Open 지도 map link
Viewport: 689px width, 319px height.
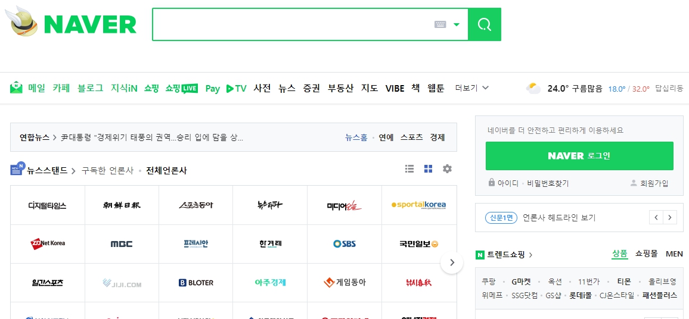pyautogui.click(x=370, y=88)
